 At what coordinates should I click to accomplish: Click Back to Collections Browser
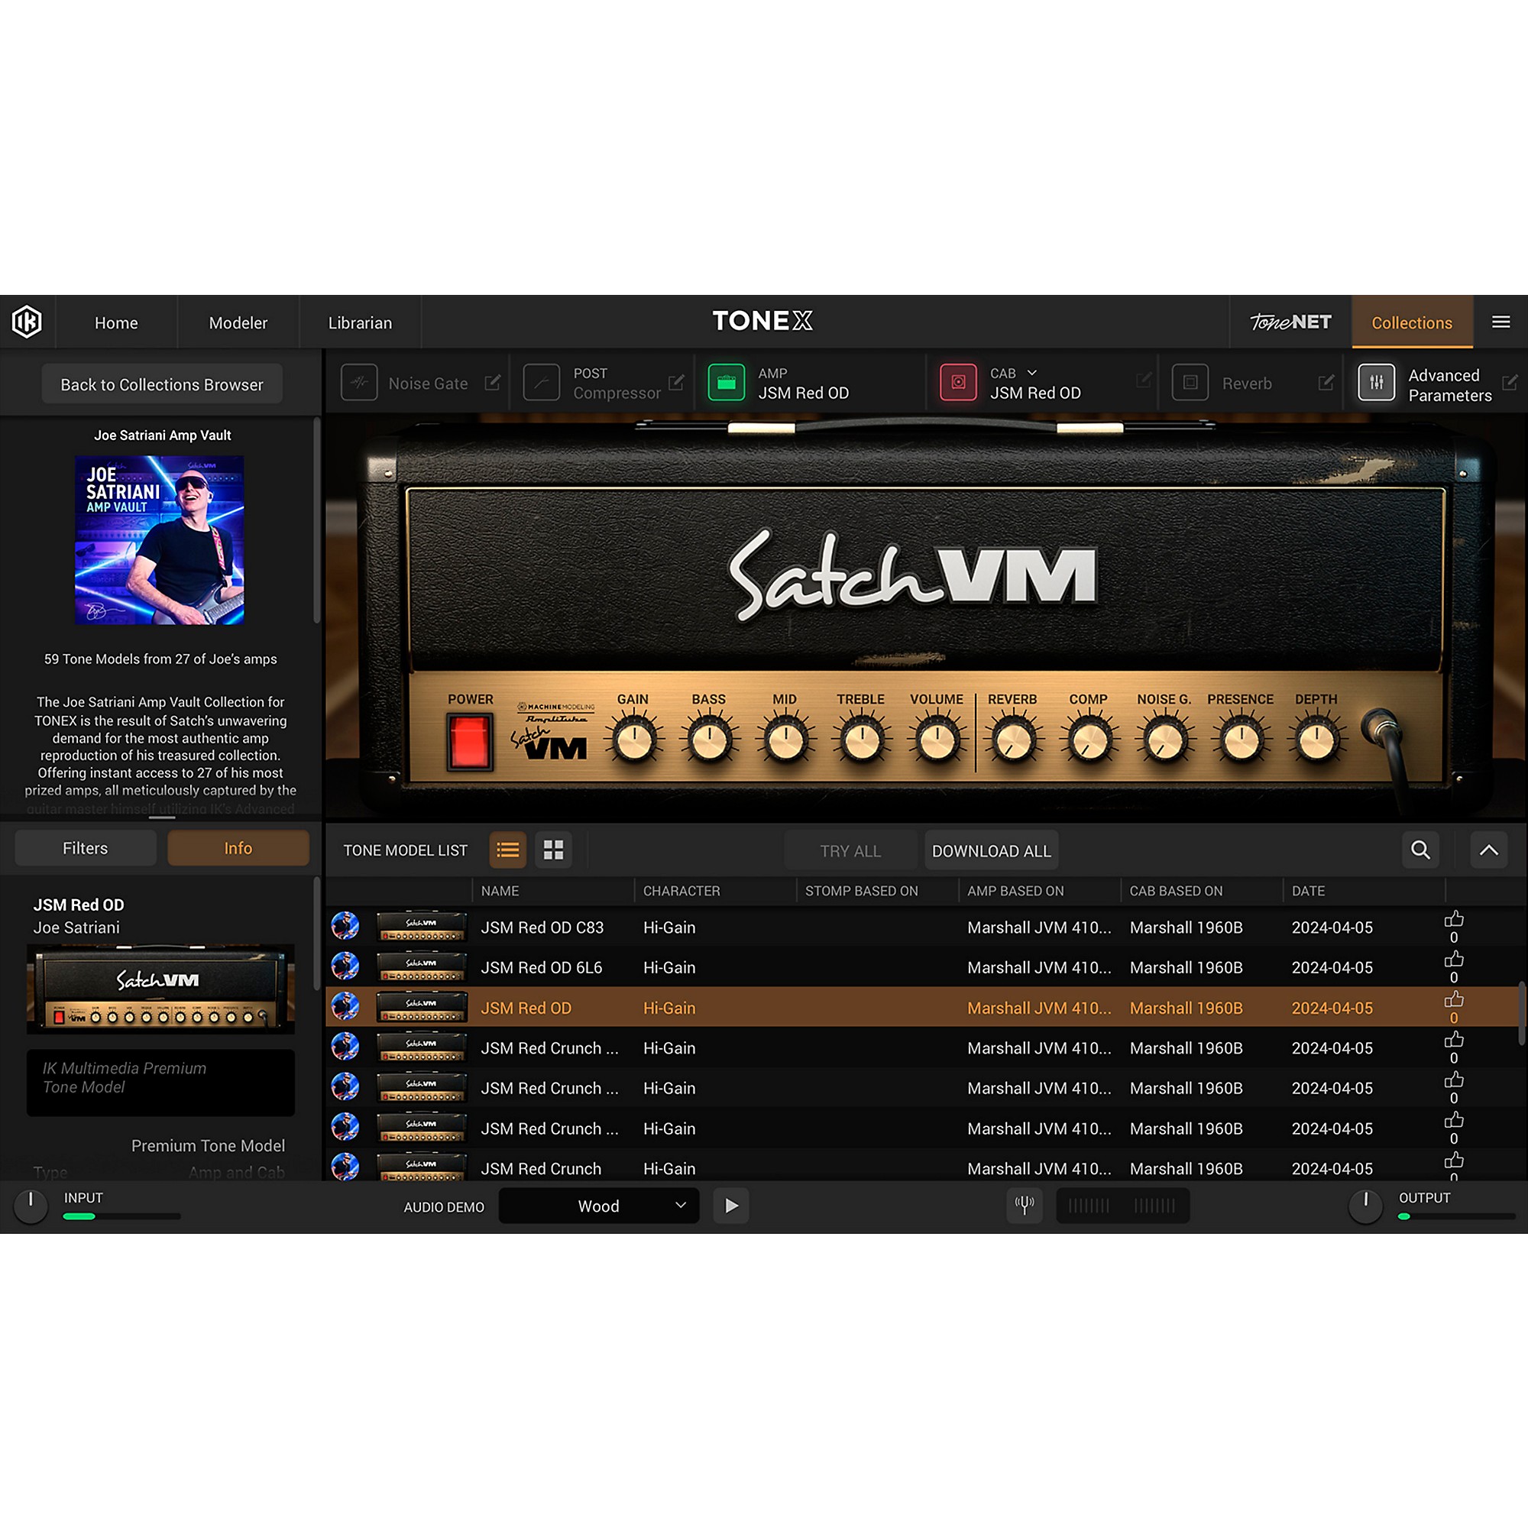click(162, 384)
